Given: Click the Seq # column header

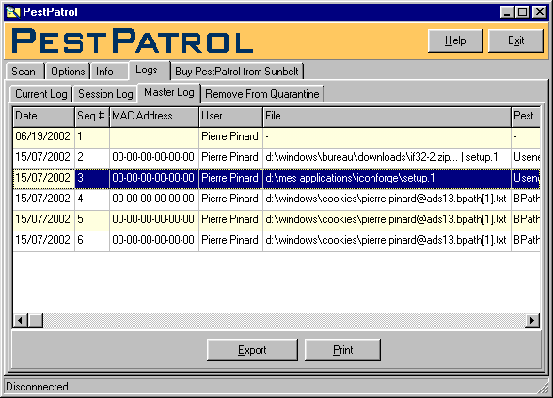Looking at the screenshot, I should click(x=92, y=117).
